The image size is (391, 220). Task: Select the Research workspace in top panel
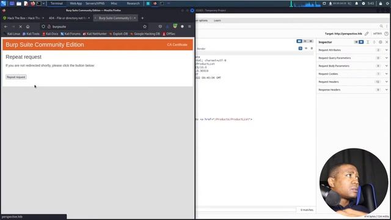[133, 4]
